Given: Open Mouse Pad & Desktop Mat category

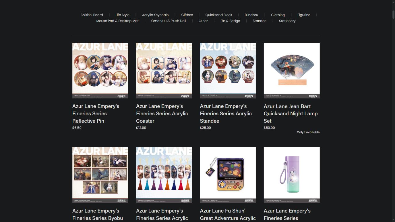Looking at the screenshot, I should click(x=117, y=21).
